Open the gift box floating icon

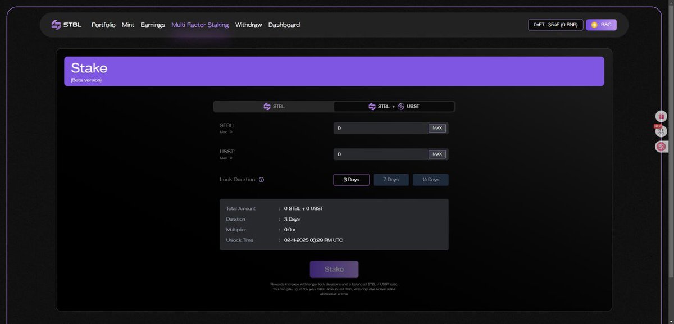point(661,116)
